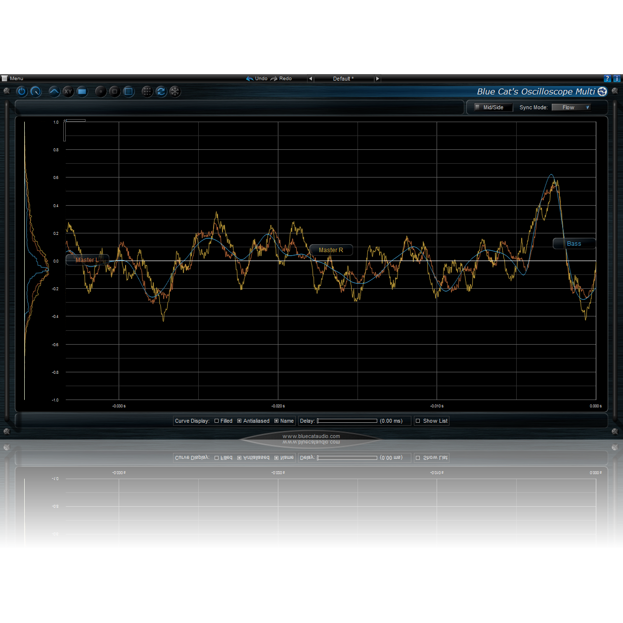Click the Blue Cat globe logo icon
Viewport: 623px width, 623px height.
[602, 91]
